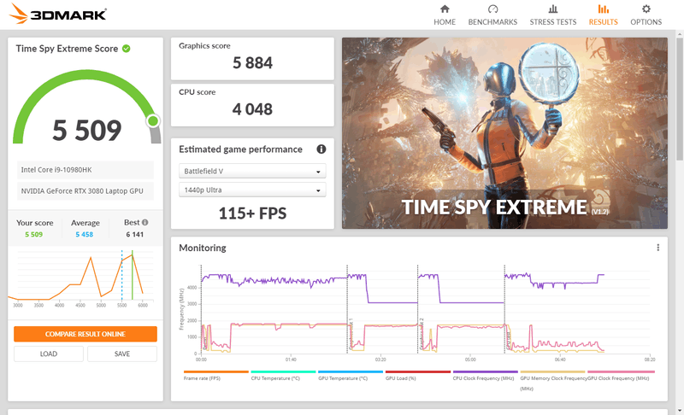Image resolution: width=684 pixels, height=415 pixels.
Task: Toggle the GPU Clock Frequency legend swatch
Action: coord(622,372)
